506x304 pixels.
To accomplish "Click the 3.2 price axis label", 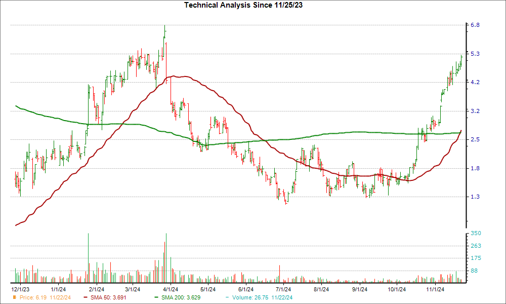I will point(475,111).
